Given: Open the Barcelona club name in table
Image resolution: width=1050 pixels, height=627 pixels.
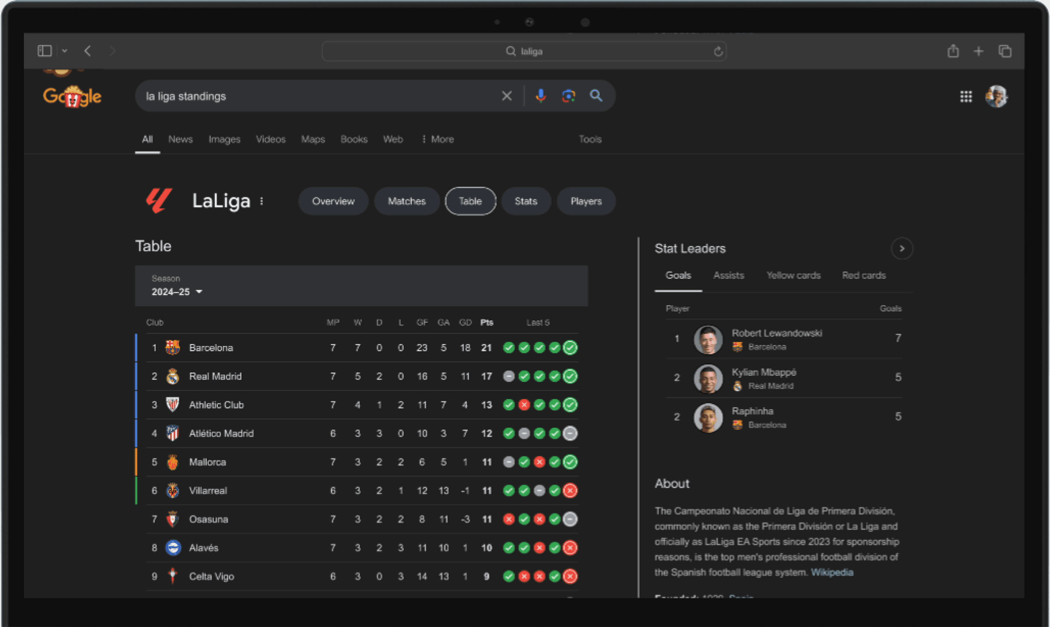Looking at the screenshot, I should (x=211, y=348).
